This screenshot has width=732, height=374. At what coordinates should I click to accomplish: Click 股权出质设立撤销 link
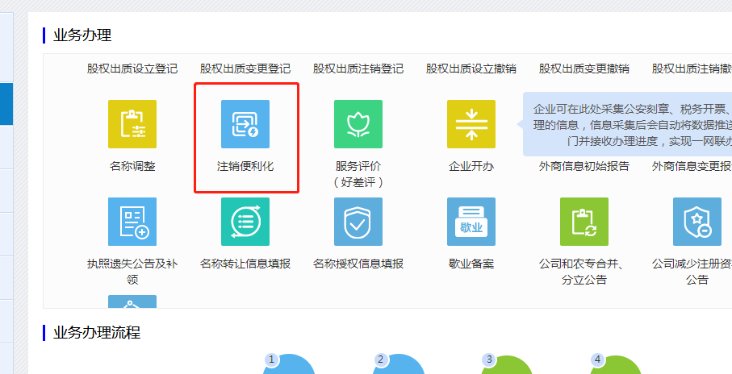coord(471,69)
